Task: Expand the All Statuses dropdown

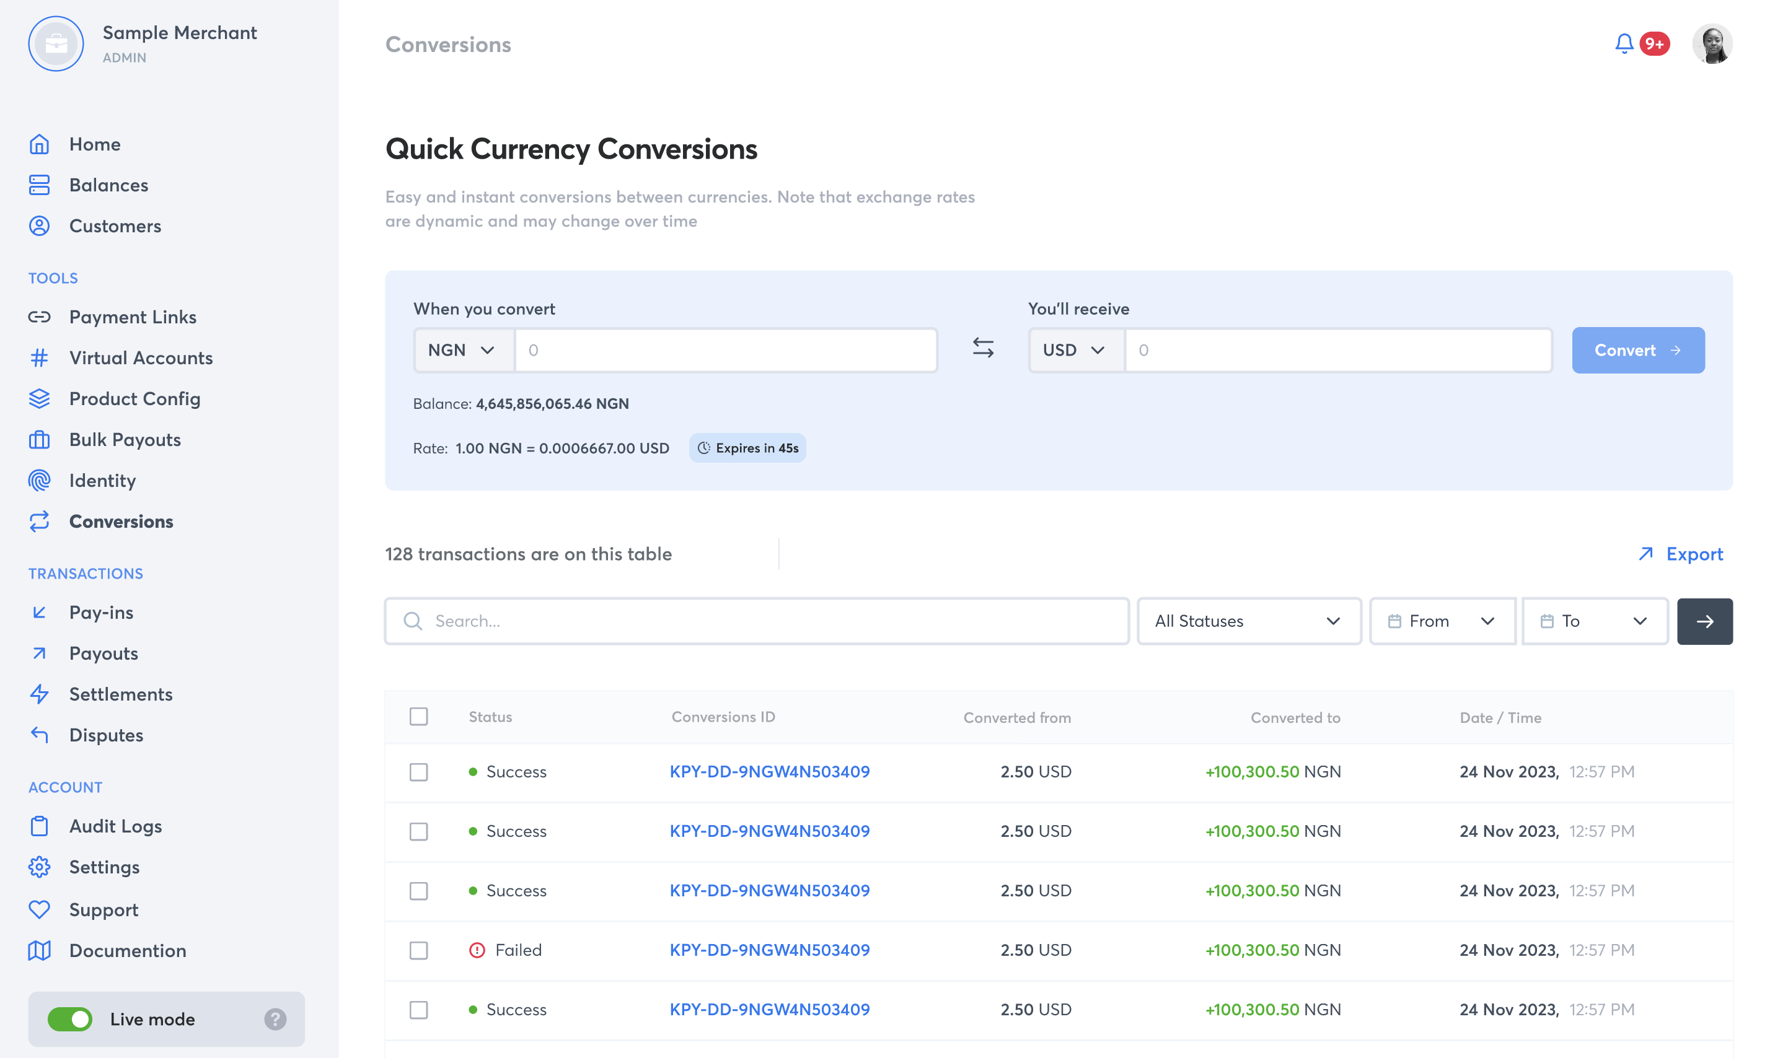Action: point(1243,619)
